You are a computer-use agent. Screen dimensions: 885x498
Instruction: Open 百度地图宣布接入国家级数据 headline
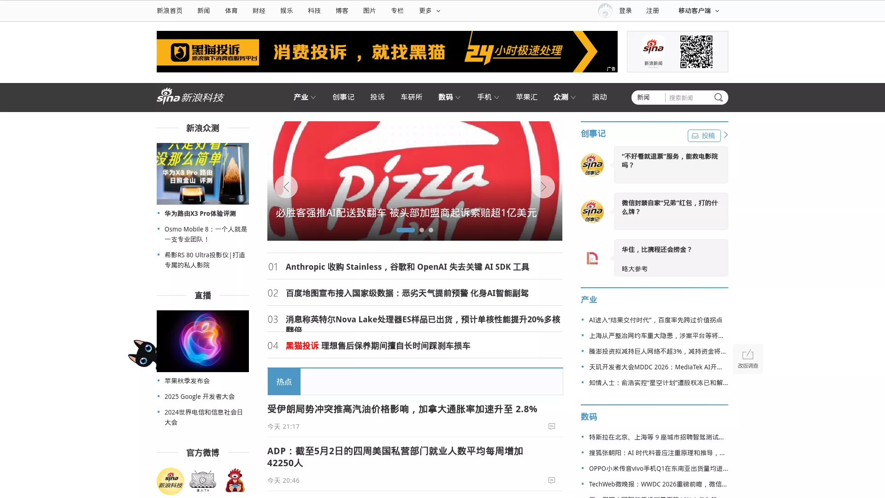pyautogui.click(x=407, y=293)
